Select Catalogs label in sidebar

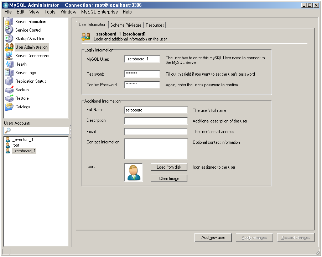(x=22, y=107)
